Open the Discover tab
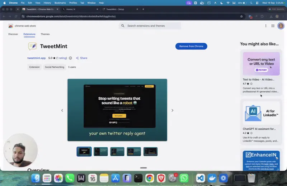Screen dimensions: 287x186 (x=13, y=34)
